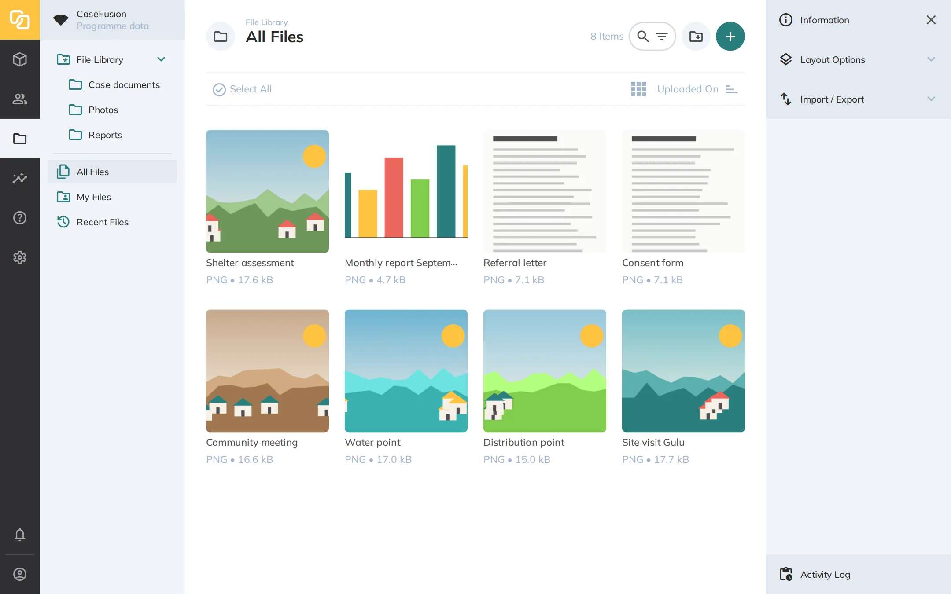
Task: Open the Consent form thumbnail
Action: pyautogui.click(x=683, y=191)
